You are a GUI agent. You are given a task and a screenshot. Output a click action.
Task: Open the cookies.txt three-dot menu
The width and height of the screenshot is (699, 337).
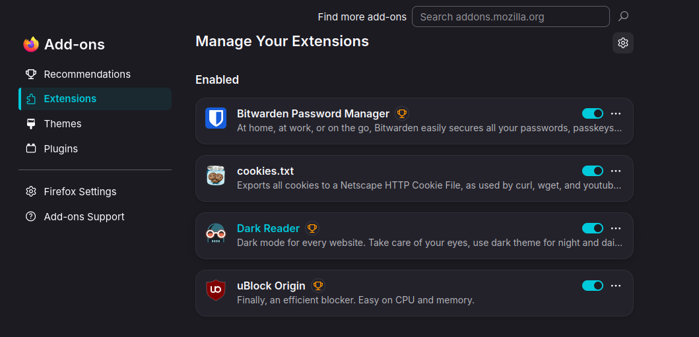point(616,171)
